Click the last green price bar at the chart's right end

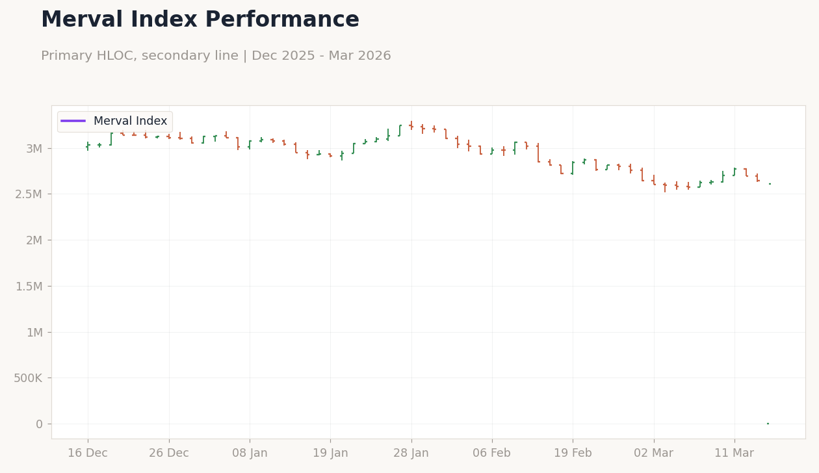click(770, 184)
